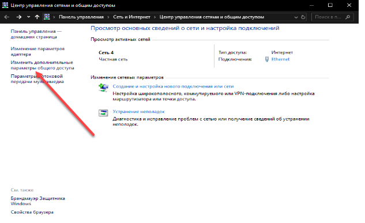Select 'Сеть и Интернет' breadcrumb
Viewport: 365px width, 223px height.
pos(131,17)
